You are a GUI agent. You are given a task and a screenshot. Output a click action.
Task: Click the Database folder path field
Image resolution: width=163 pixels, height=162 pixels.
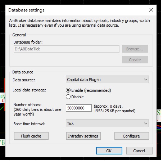(67, 49)
